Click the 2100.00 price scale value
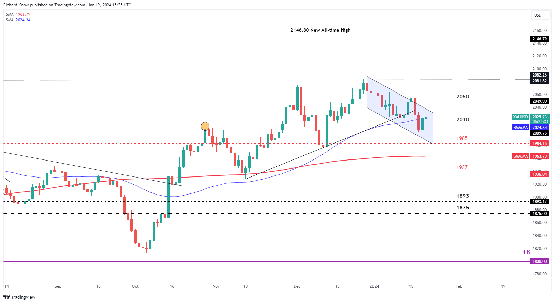 [x=540, y=69]
